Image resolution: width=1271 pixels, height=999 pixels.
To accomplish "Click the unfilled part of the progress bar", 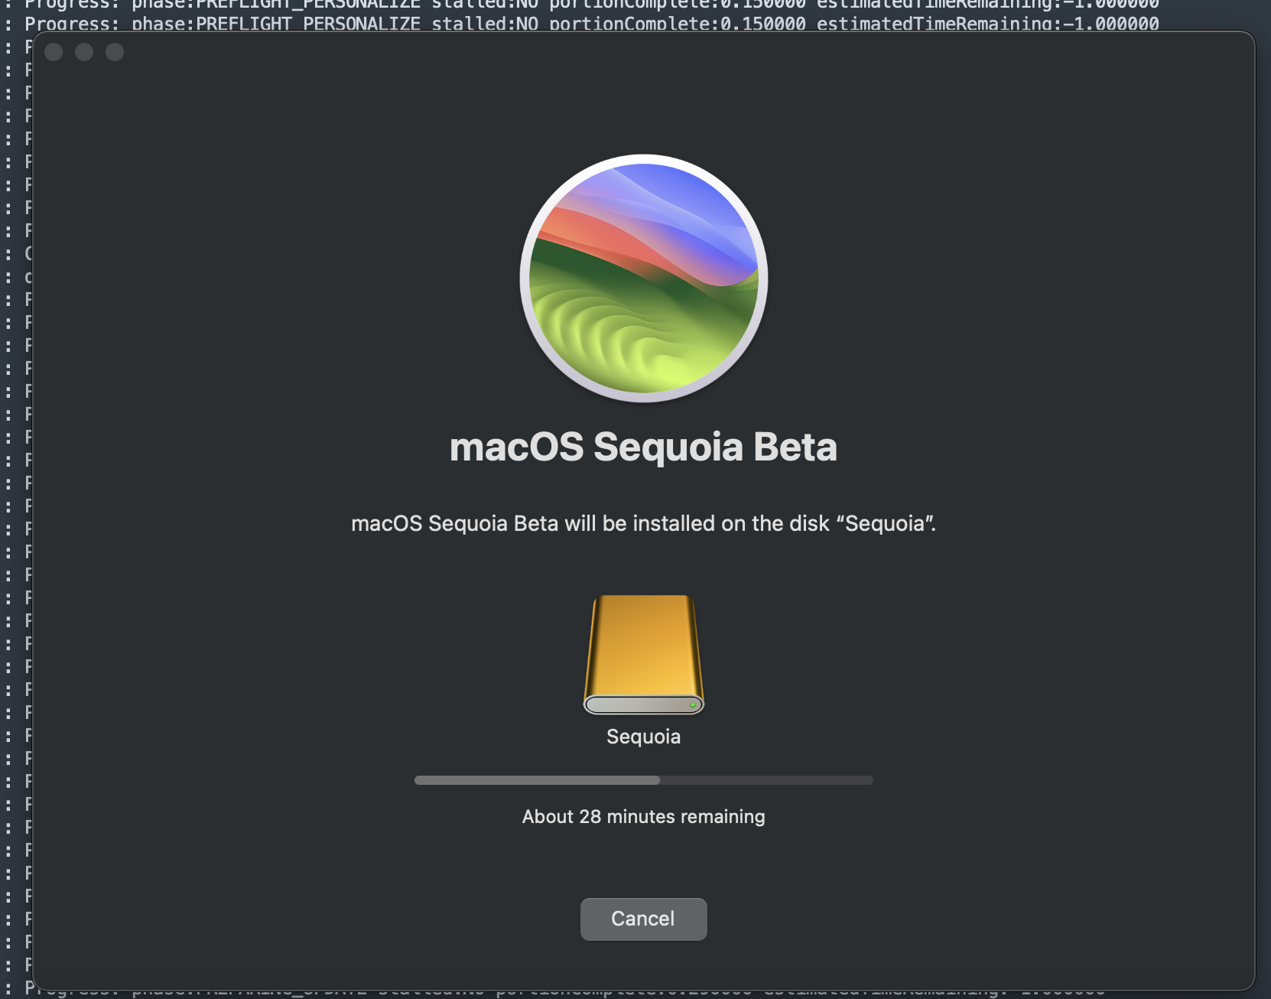I will (766, 780).
